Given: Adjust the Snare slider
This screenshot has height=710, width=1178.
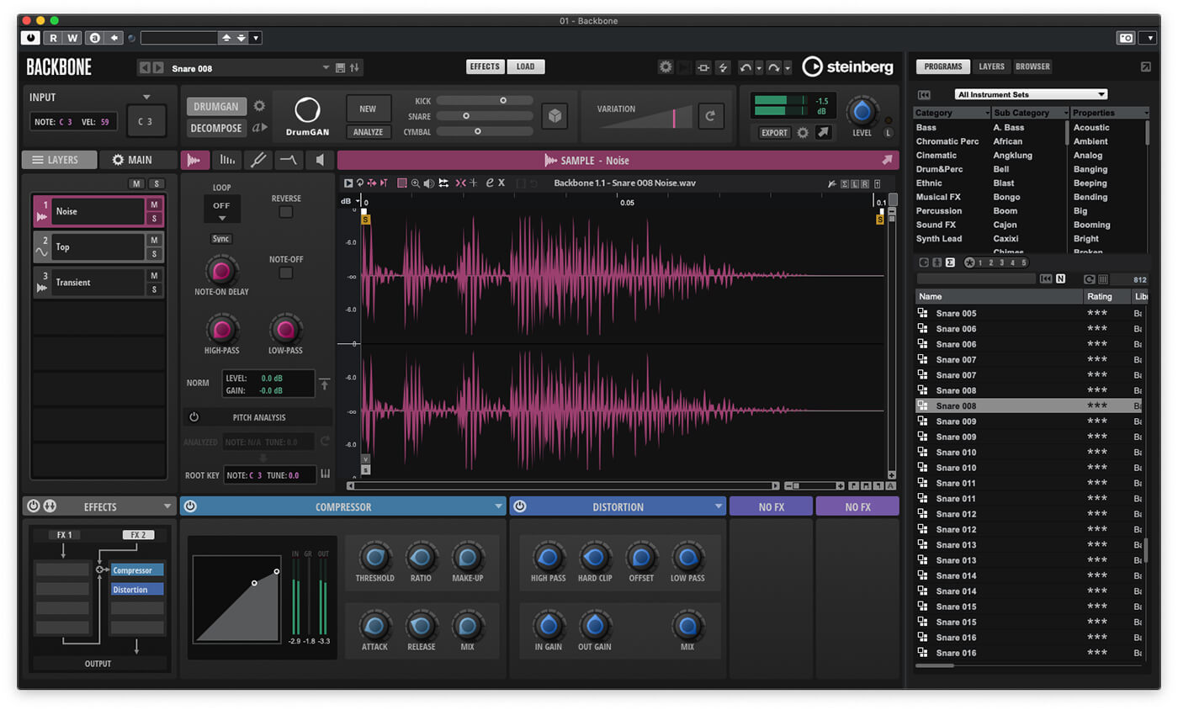Looking at the screenshot, I should pyautogui.click(x=485, y=116).
